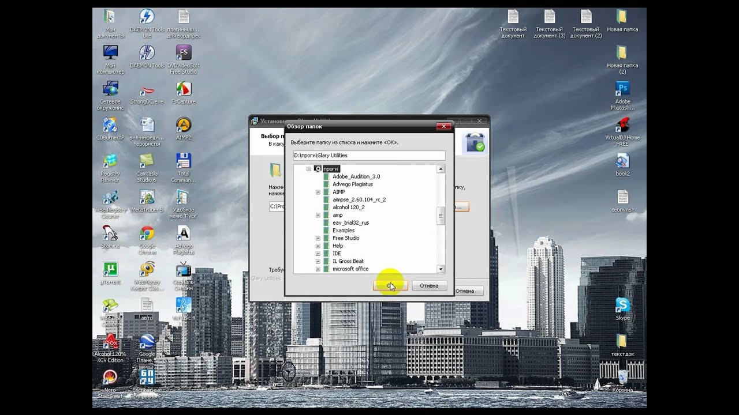The width and height of the screenshot is (739, 415).
Task: Launch Wise Registry Cleaner shortcut
Action: click(110, 203)
